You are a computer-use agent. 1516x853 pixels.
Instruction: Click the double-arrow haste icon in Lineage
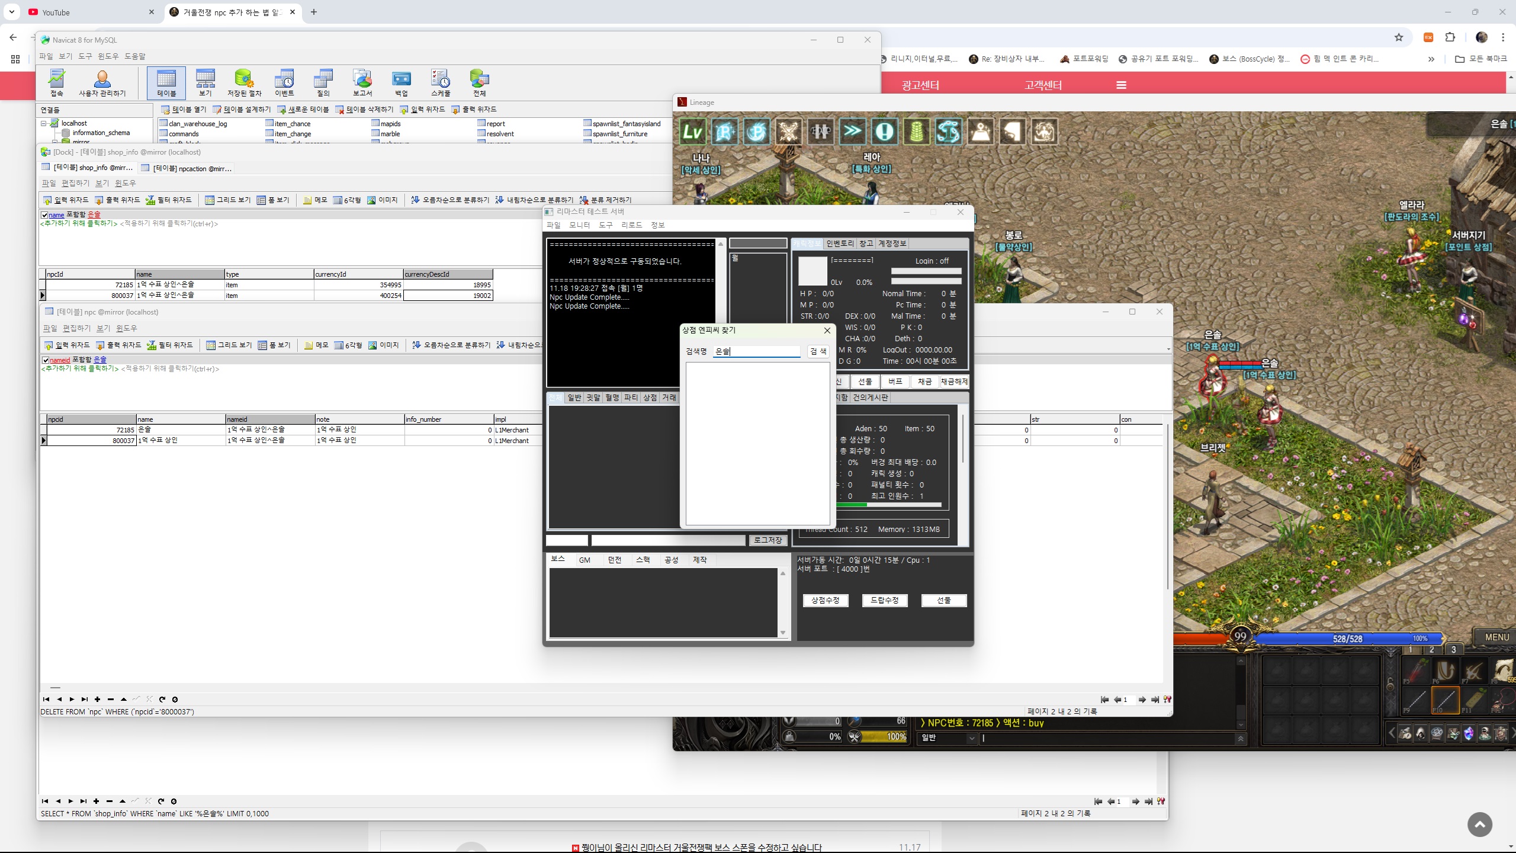click(852, 132)
